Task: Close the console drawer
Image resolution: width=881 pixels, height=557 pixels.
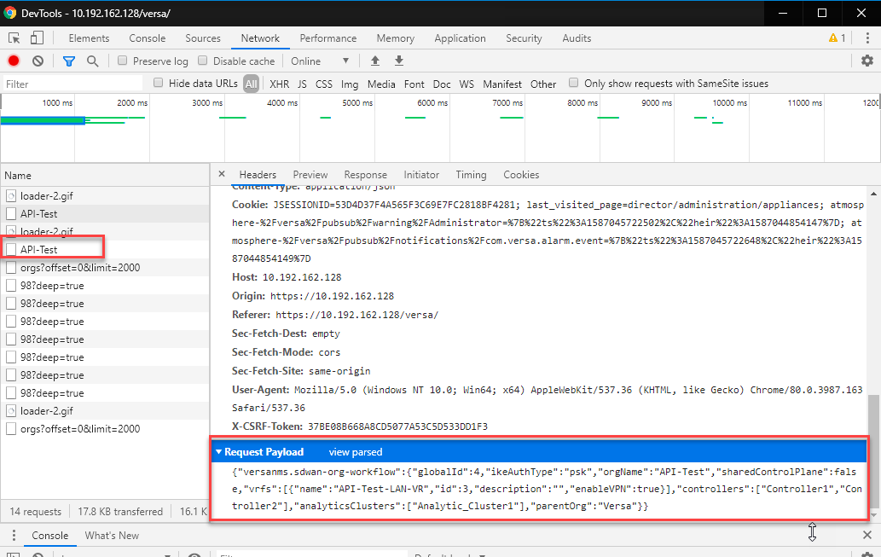Action: (x=867, y=535)
